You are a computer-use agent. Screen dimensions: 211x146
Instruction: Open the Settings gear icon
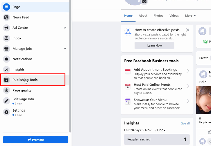tap(6, 112)
